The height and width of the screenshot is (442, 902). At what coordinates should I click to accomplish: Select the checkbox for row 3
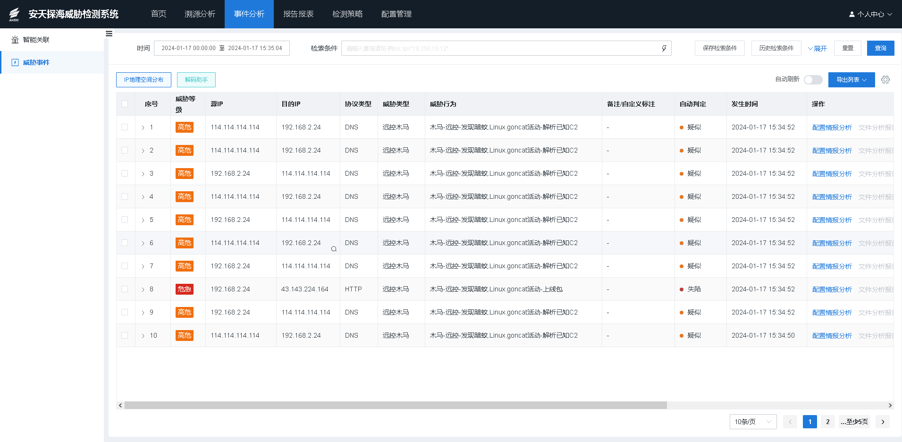[x=125, y=173]
